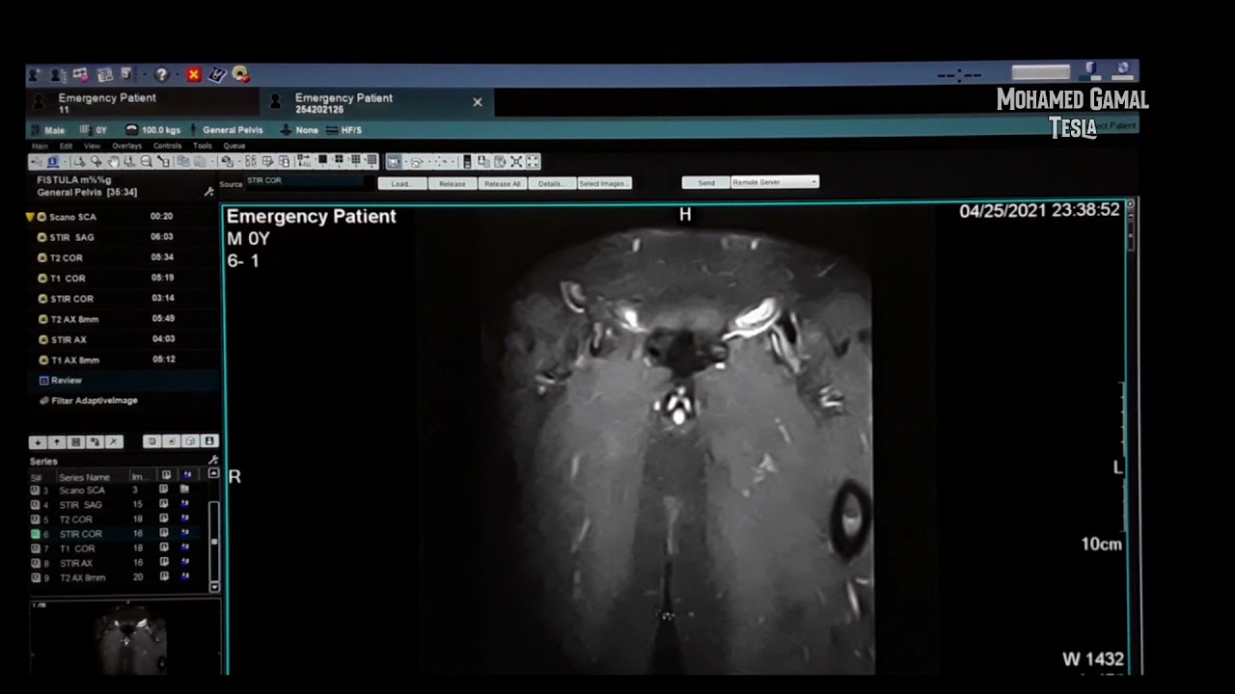This screenshot has height=694, width=1235.
Task: Click the expand arrows X icon
Action: [x=516, y=162]
